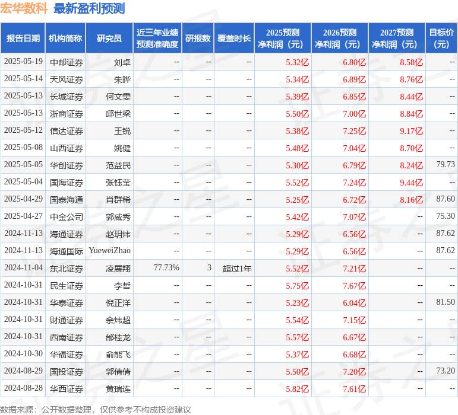458x415 pixels.
Task: Click the 华创证券 institution cell
Action: point(67,165)
